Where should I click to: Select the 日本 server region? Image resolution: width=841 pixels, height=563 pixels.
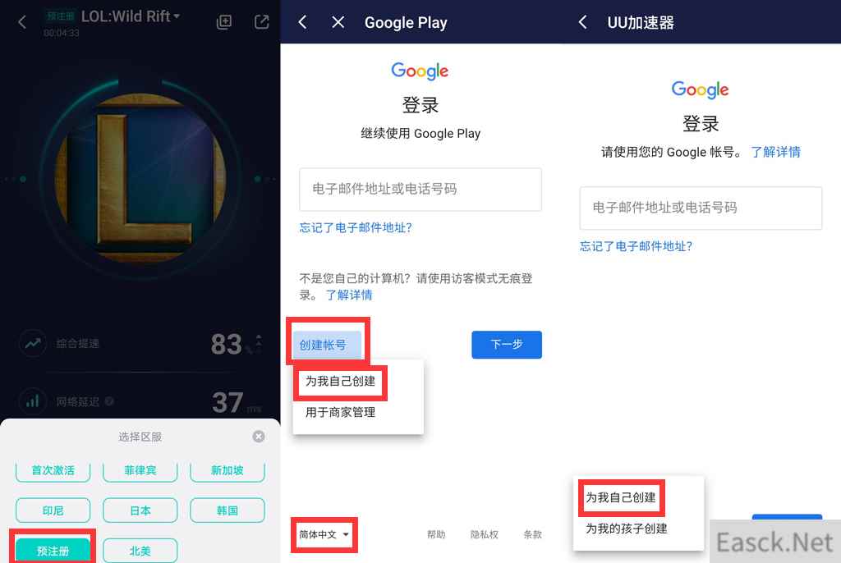140,510
